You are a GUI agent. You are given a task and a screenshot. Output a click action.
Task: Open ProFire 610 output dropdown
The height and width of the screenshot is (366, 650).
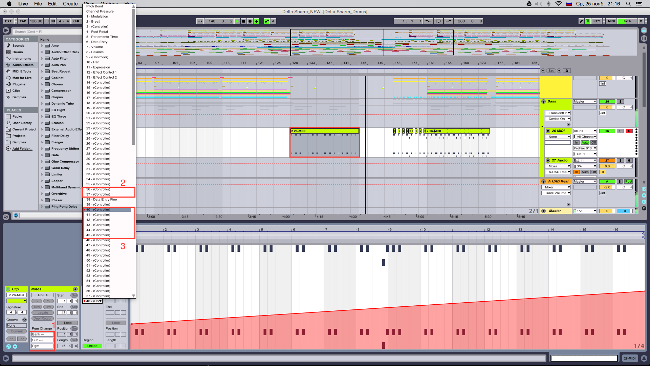[585, 148]
